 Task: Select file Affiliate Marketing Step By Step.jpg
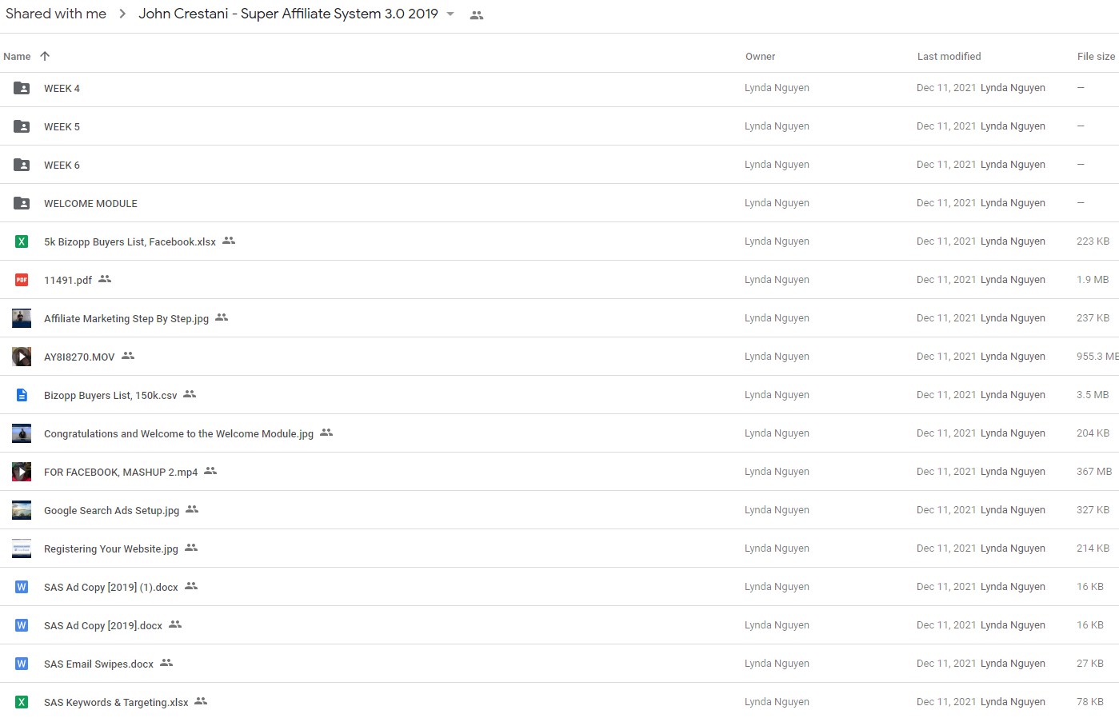[126, 319]
